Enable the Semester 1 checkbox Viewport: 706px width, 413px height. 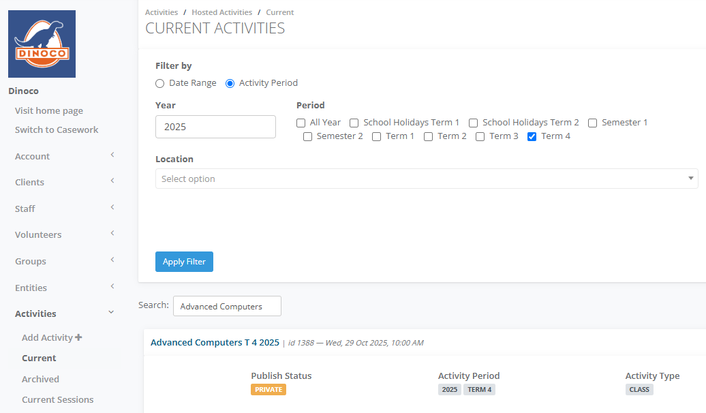[x=593, y=123]
